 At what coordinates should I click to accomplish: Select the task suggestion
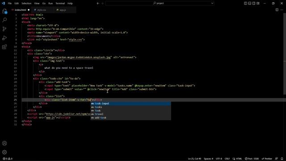tap(131, 110)
